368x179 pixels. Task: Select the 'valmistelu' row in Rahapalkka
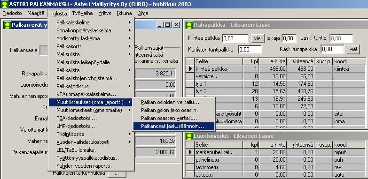[275, 76]
